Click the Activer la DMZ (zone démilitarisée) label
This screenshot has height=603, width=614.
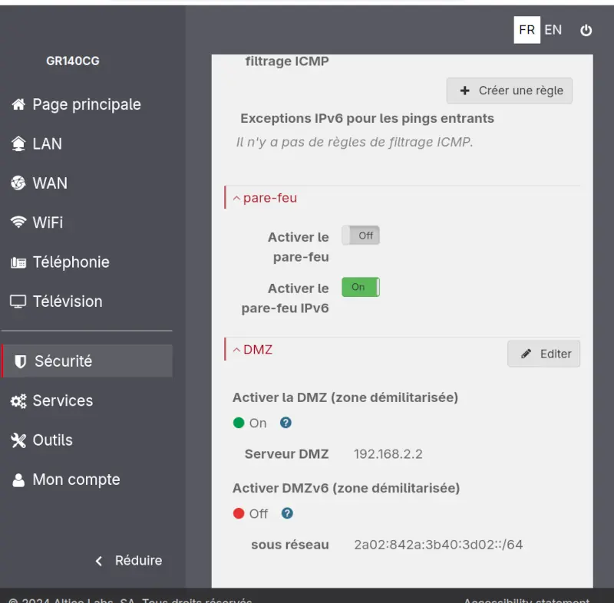click(345, 397)
